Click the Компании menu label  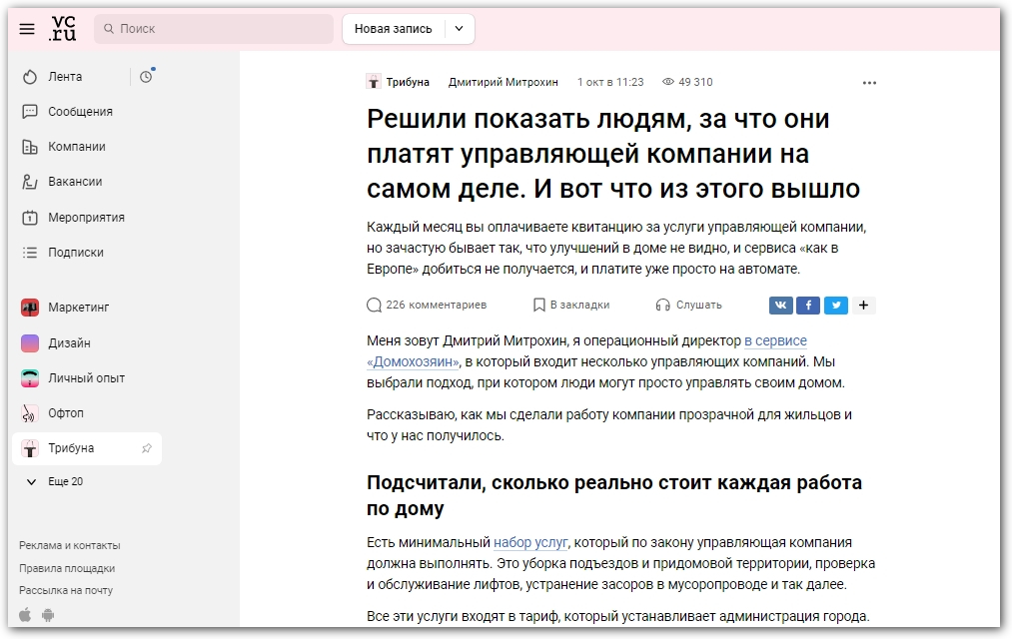77,147
